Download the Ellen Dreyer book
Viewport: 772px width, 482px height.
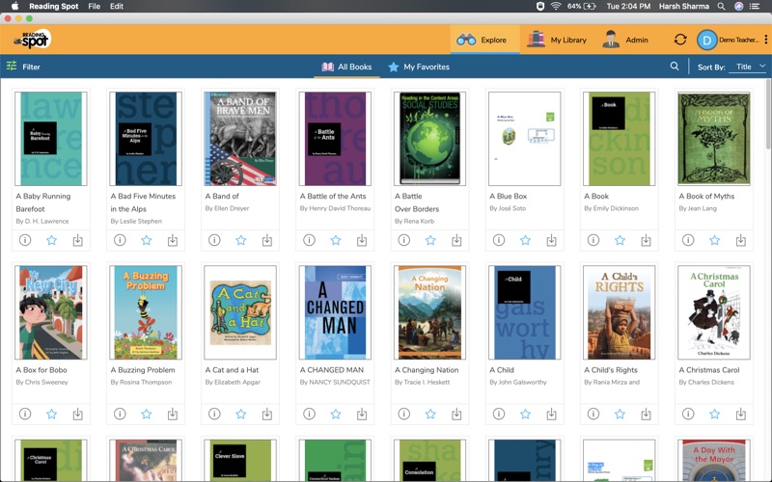[x=267, y=240]
